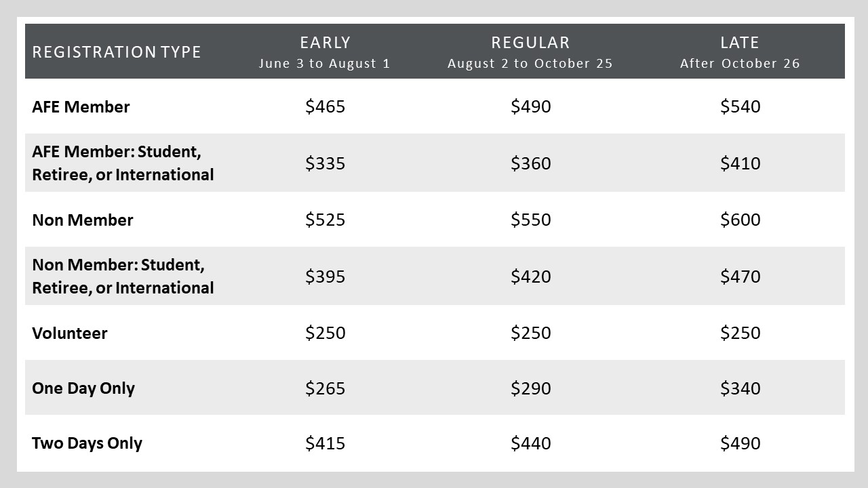Select the Volunteer row label
Viewport: 868px width, 488px height.
point(70,333)
